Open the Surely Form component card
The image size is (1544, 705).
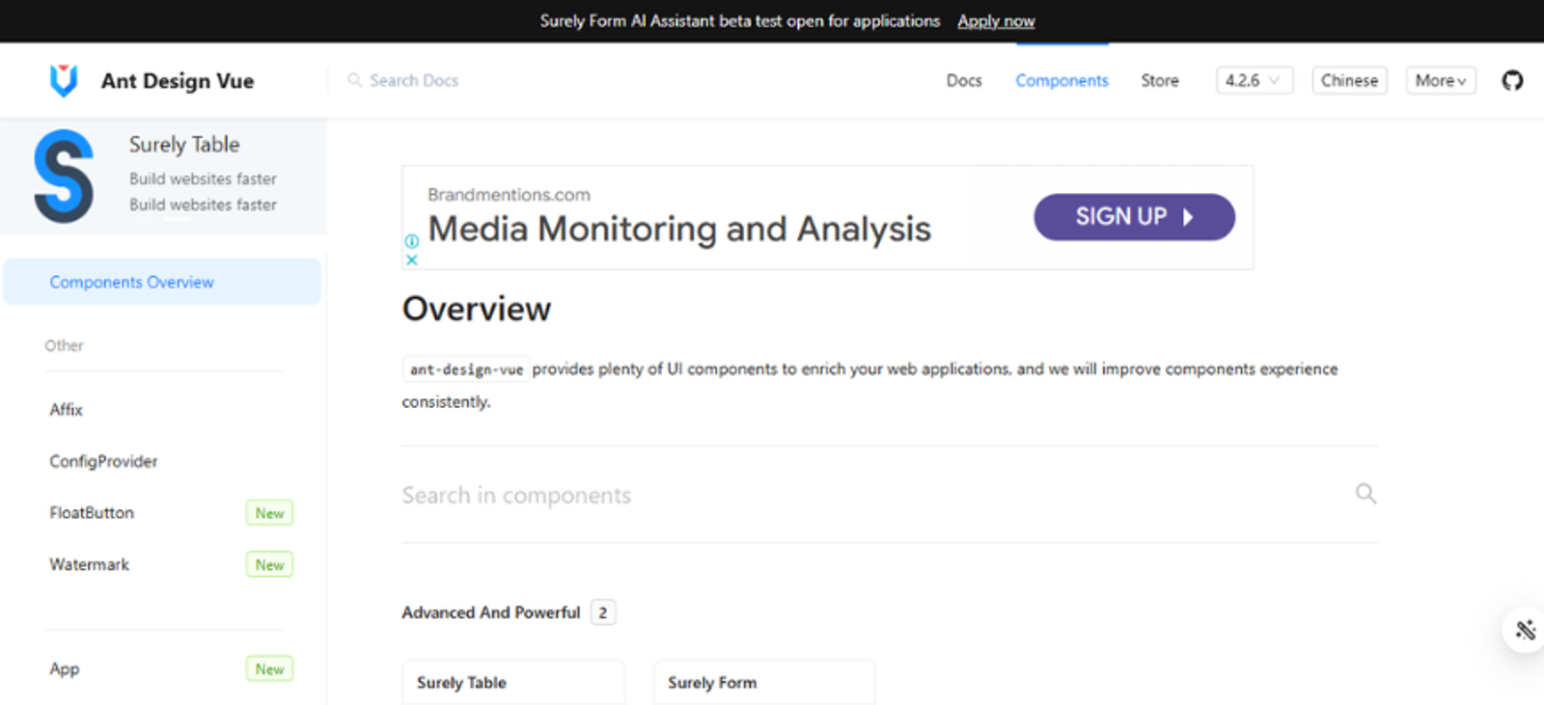click(764, 682)
